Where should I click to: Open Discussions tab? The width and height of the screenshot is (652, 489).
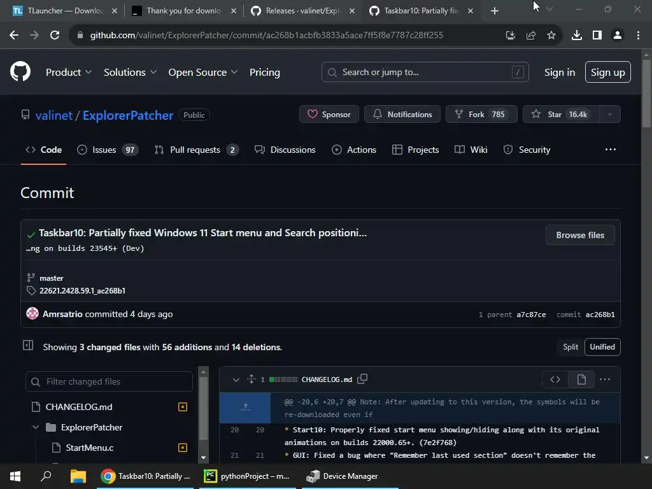click(285, 150)
